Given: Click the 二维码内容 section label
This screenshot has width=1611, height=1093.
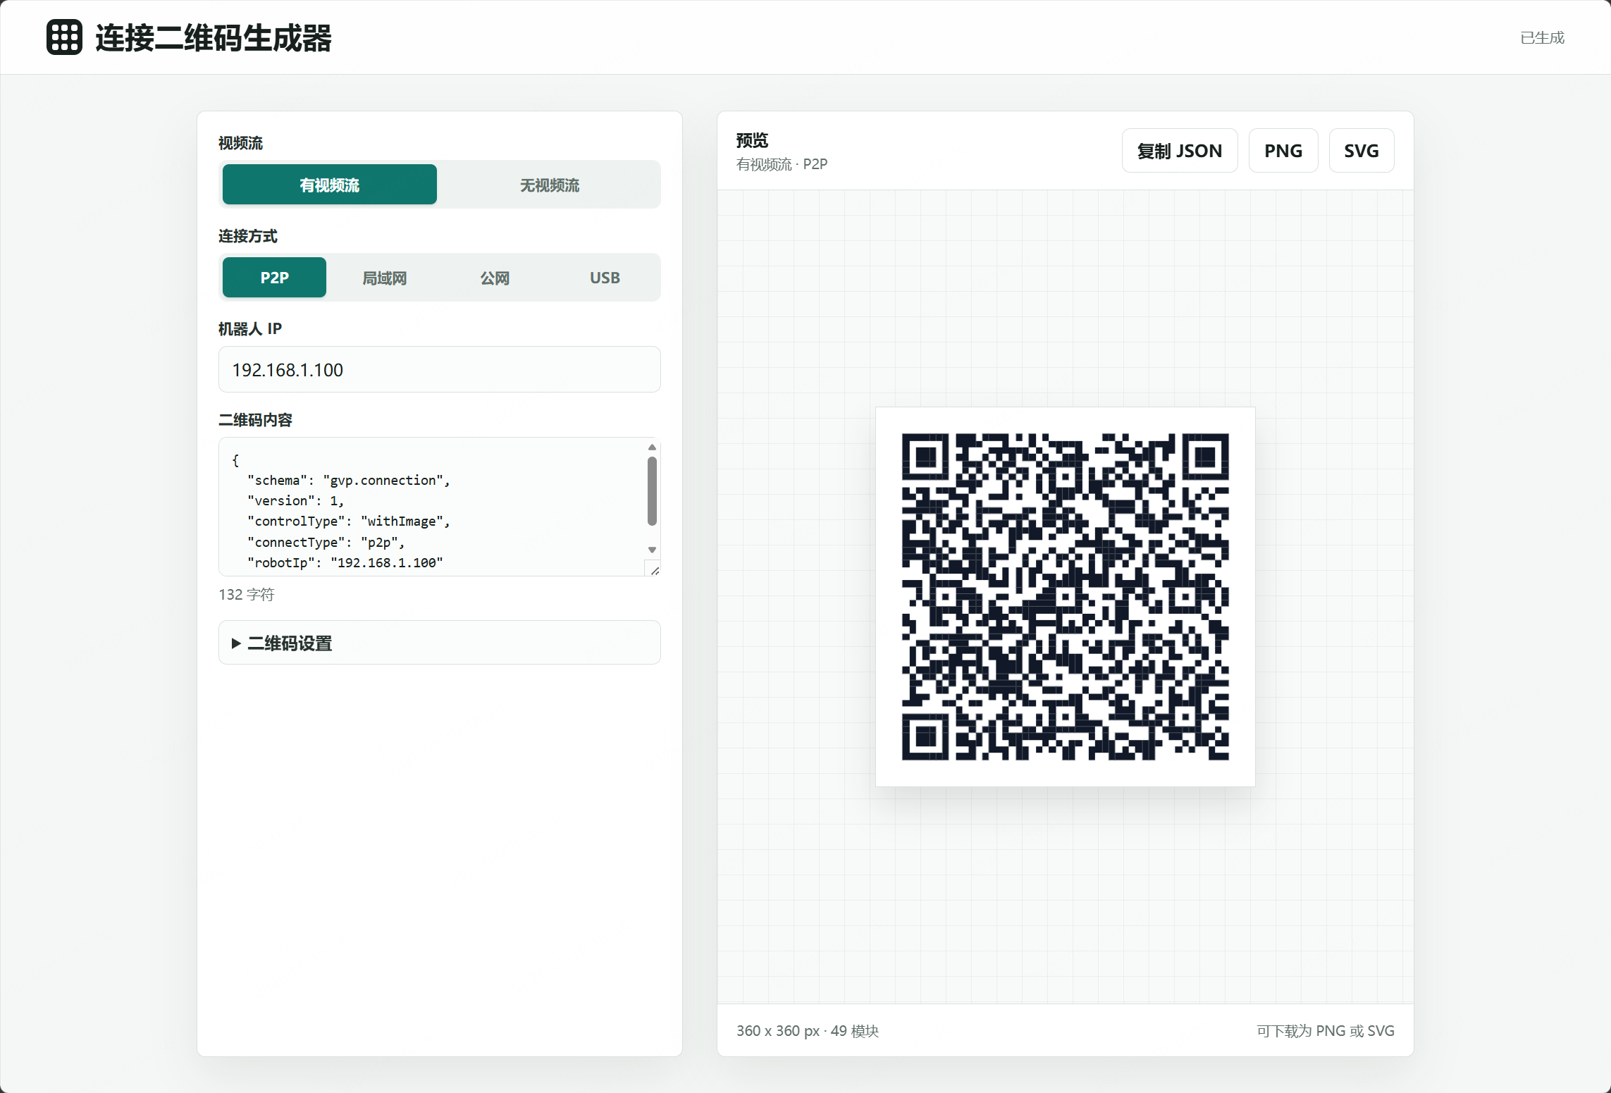Looking at the screenshot, I should [x=255, y=420].
